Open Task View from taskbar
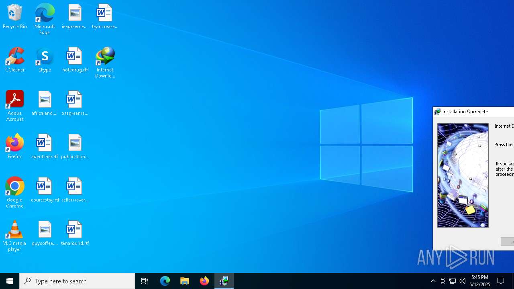Screen dimensions: 514x289 coord(145,281)
